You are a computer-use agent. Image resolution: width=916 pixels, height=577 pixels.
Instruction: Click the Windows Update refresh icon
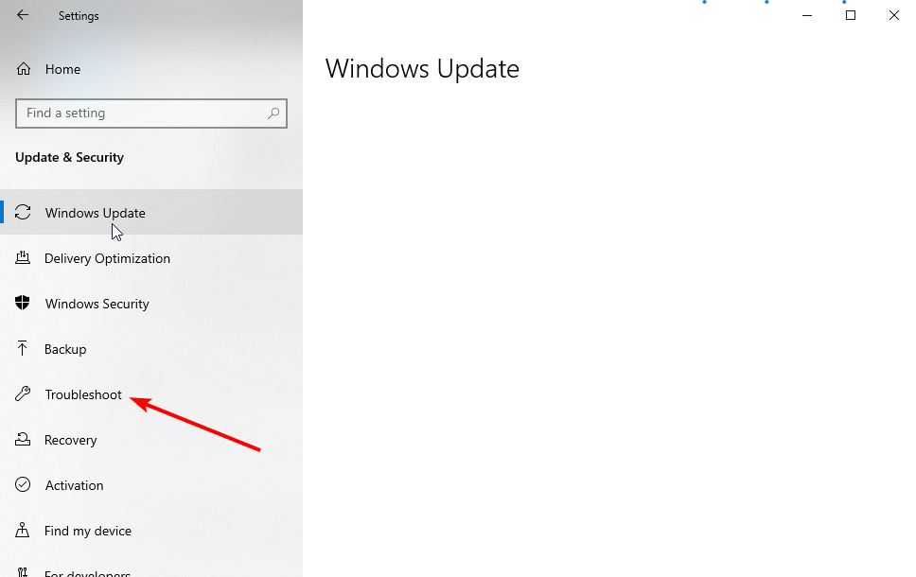[23, 212]
